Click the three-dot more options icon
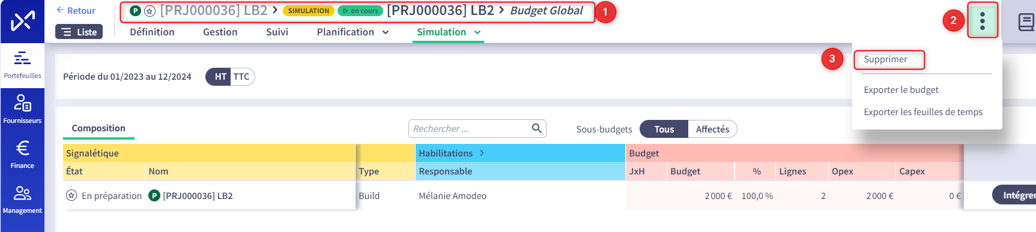 (x=983, y=21)
